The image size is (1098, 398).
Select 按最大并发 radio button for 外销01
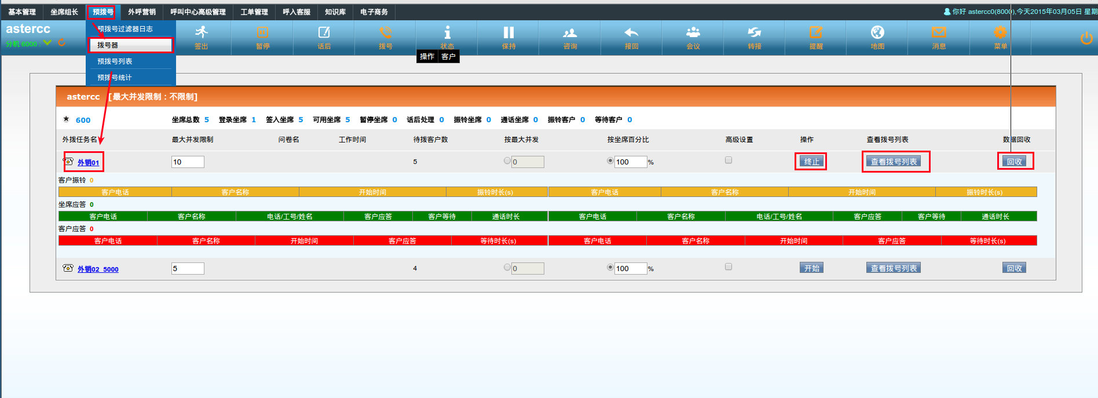[507, 161]
